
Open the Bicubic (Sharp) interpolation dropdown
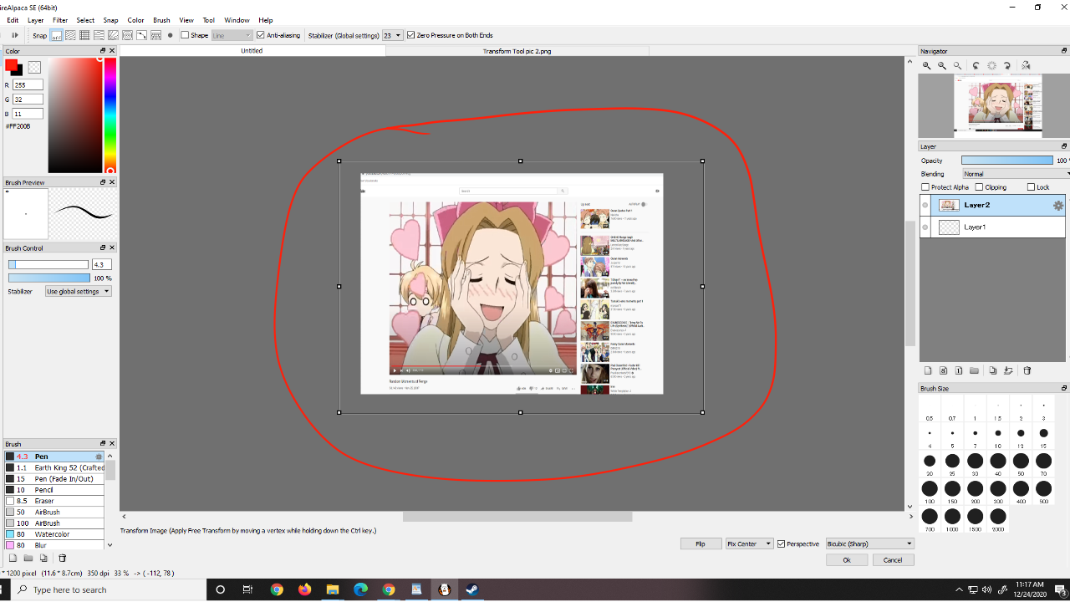click(869, 543)
